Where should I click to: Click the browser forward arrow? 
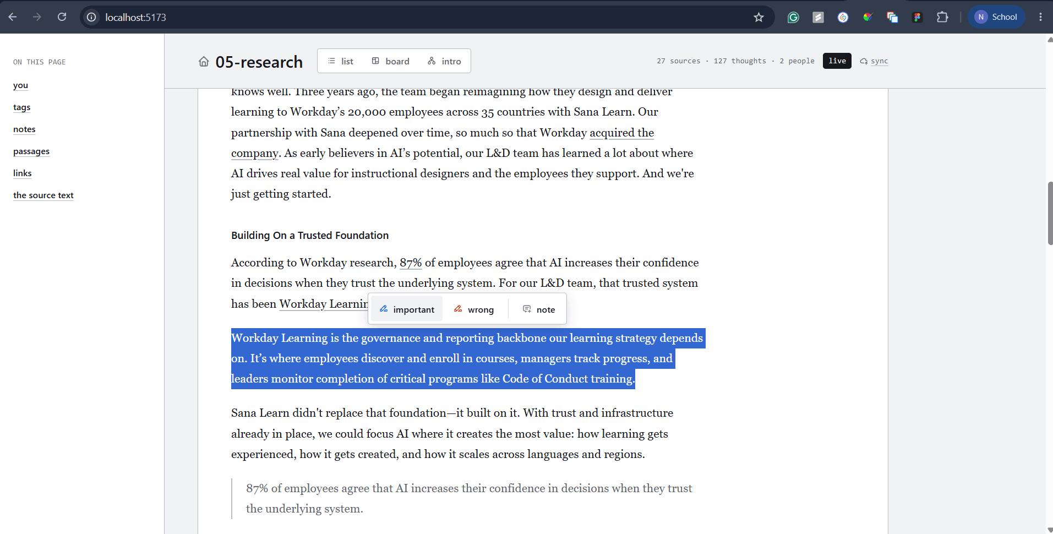pos(37,17)
